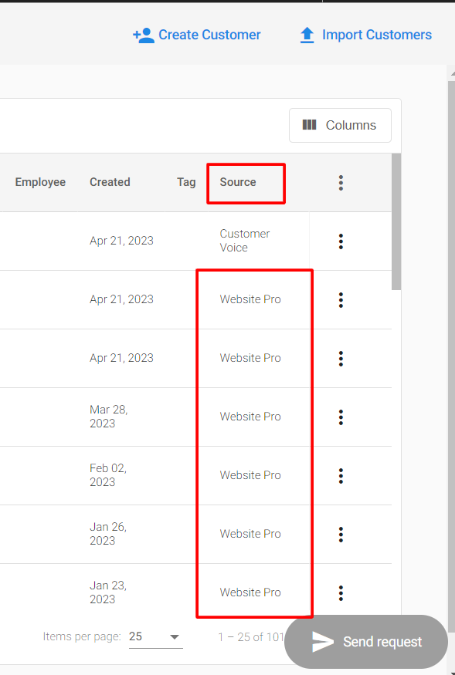Click the Columns grid icon

pyautogui.click(x=309, y=125)
